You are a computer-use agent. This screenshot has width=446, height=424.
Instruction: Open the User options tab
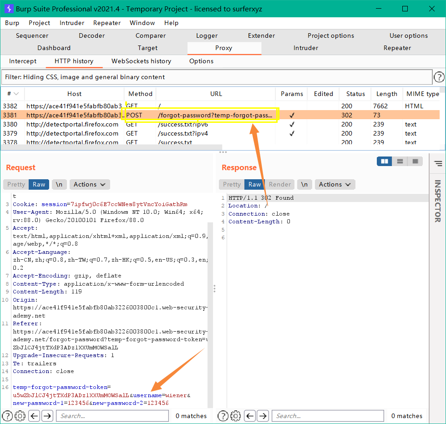point(409,35)
